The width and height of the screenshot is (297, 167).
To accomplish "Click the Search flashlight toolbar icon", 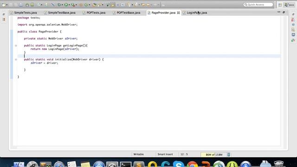I will [99, 5].
